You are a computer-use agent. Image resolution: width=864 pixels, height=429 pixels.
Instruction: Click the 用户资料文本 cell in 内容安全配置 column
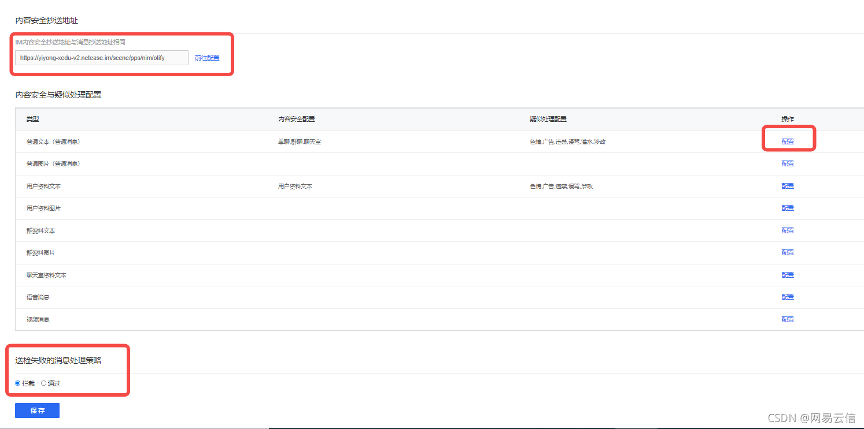pos(295,186)
